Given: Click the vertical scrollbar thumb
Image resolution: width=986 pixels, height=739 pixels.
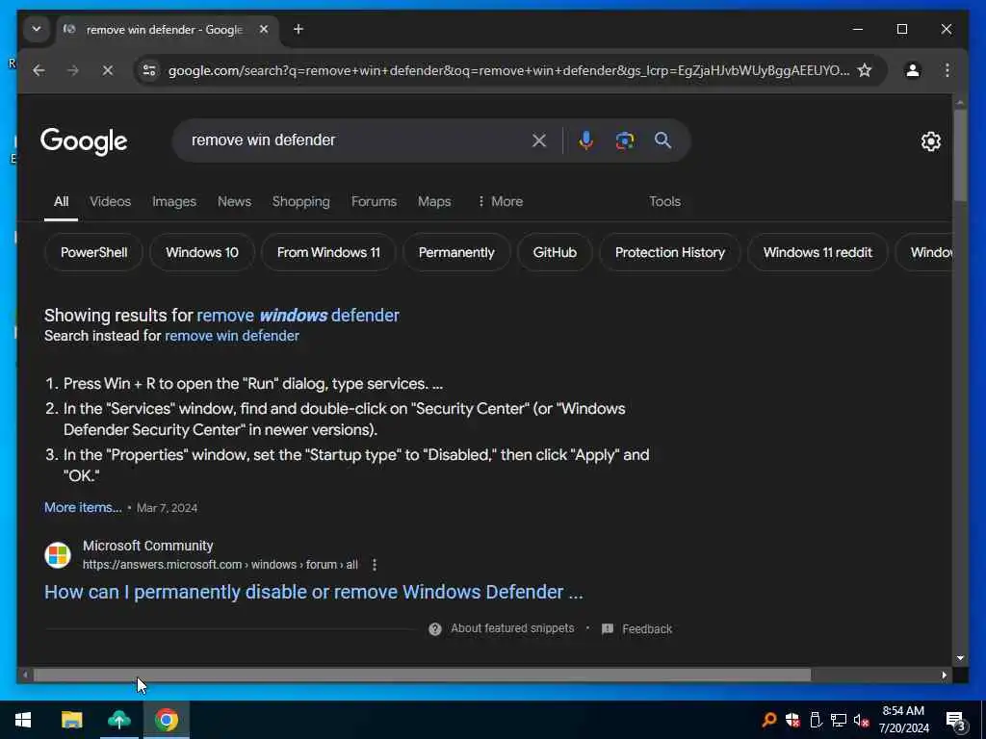Looking at the screenshot, I should (x=960, y=156).
